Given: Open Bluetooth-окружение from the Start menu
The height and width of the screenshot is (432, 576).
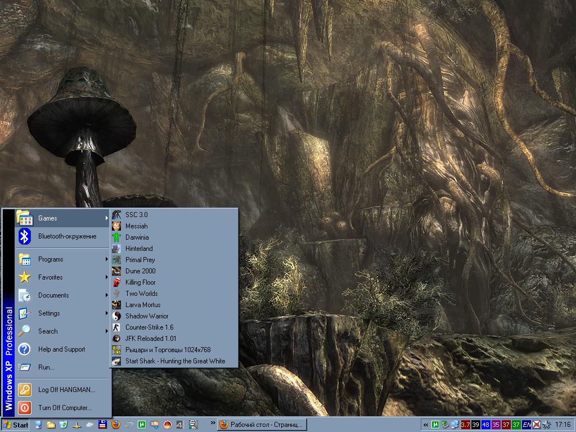Looking at the screenshot, I should coord(62,236).
